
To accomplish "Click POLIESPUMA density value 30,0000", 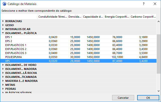I will click(x=75, y=57).
